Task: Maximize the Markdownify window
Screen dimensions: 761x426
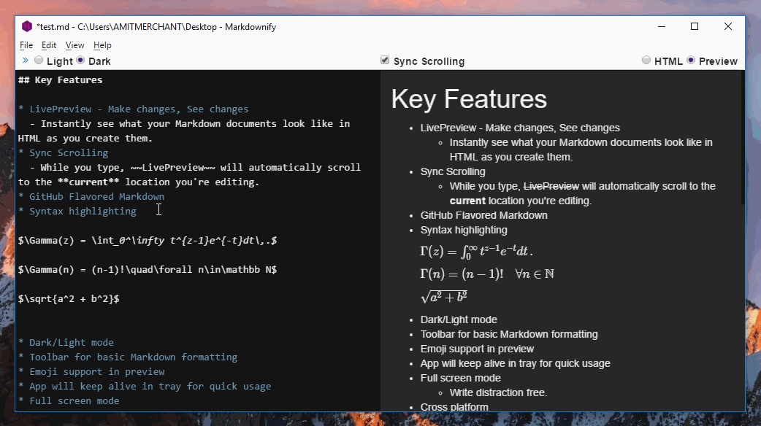Action: pos(695,27)
